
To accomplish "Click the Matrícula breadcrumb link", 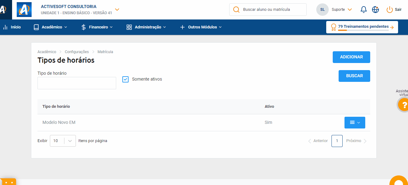I will 105,52.
